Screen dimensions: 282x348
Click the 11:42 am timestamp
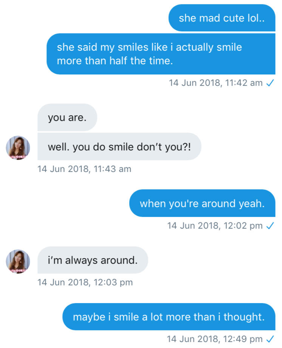point(216,84)
